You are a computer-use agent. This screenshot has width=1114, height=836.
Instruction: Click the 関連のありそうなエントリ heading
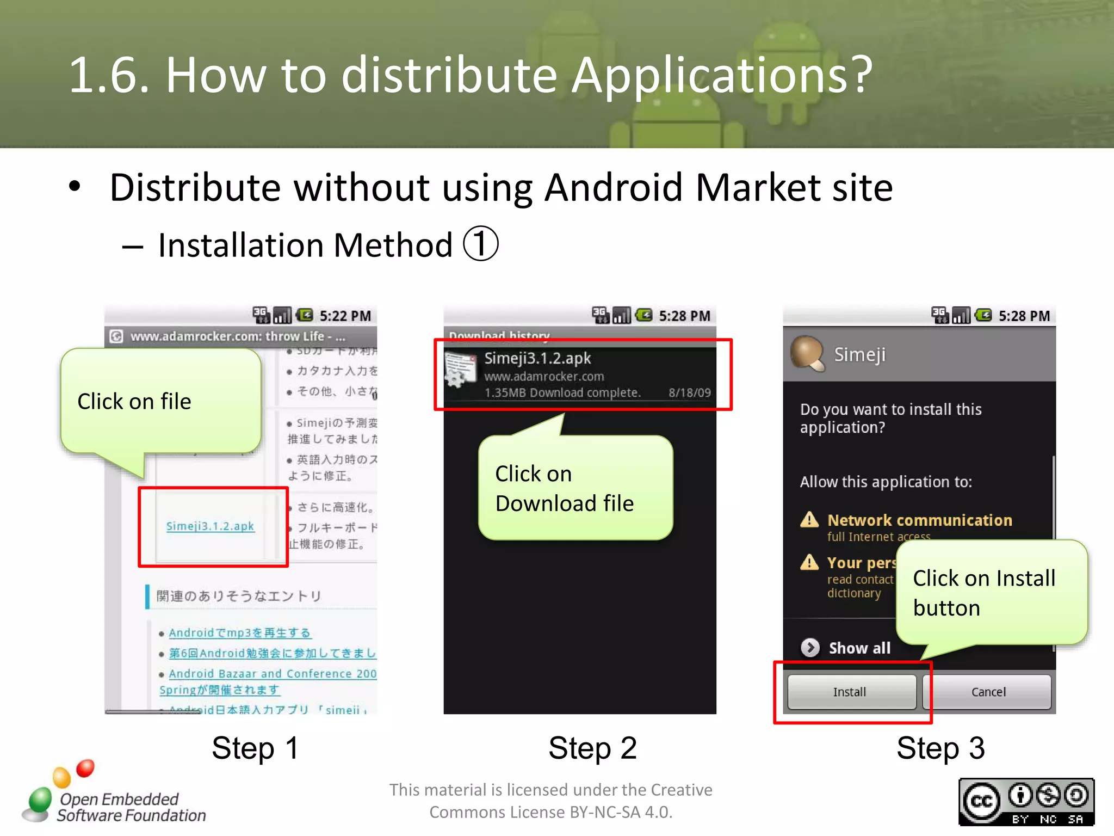point(239,596)
